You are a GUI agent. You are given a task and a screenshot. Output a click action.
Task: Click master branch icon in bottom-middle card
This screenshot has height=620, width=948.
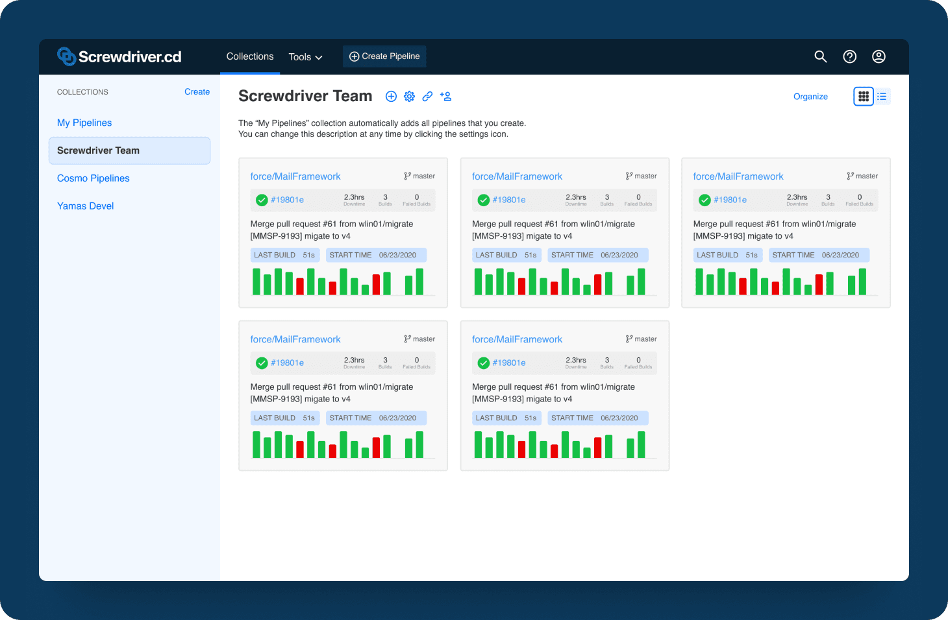[x=629, y=339]
